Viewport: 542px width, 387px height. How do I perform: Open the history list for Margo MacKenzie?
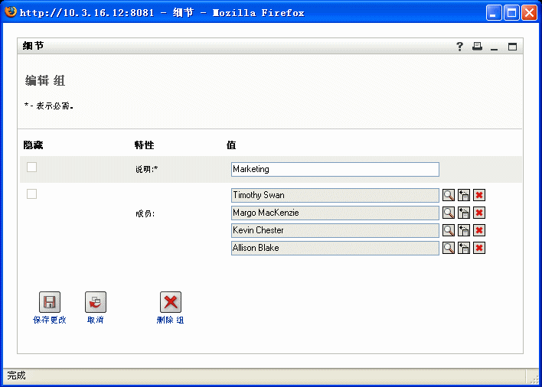point(464,213)
